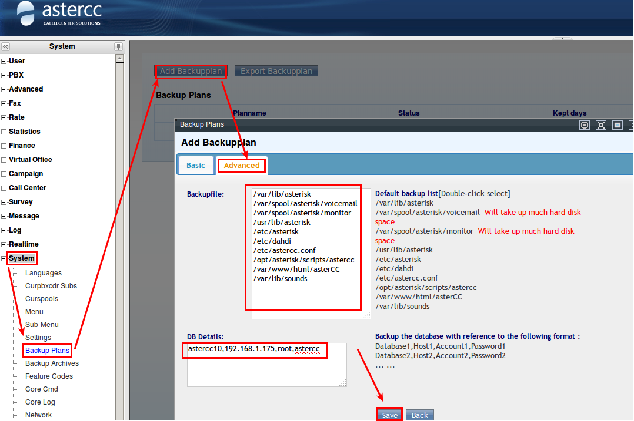Save the backup plan

[389, 415]
